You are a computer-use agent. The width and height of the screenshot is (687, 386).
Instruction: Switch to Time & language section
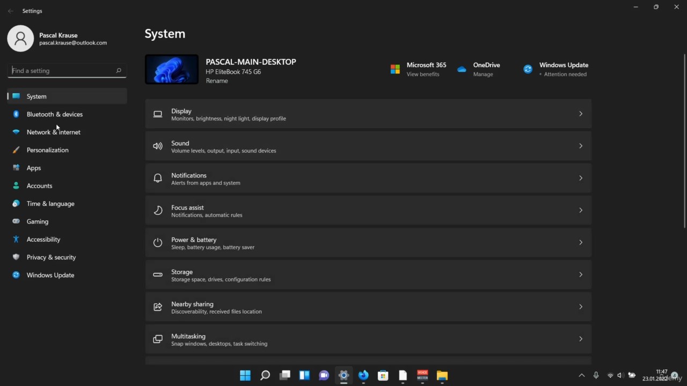coord(50,204)
